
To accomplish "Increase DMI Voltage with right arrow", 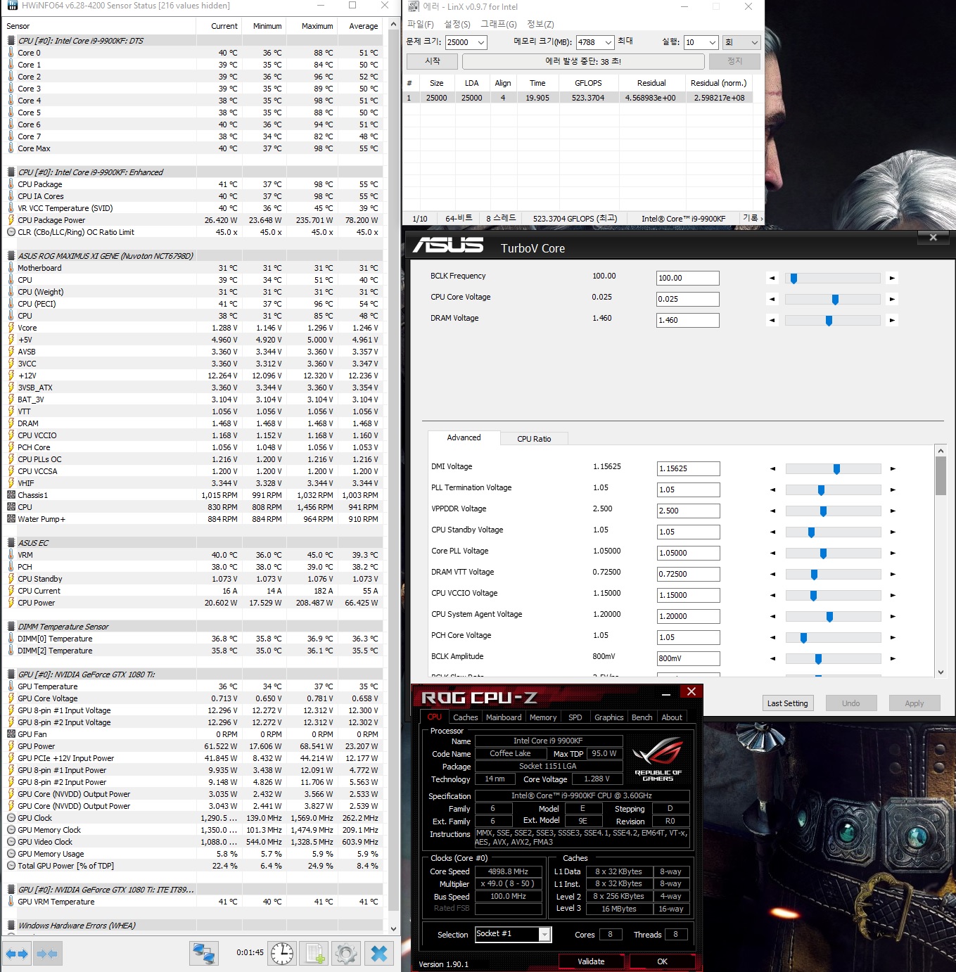I will point(893,468).
